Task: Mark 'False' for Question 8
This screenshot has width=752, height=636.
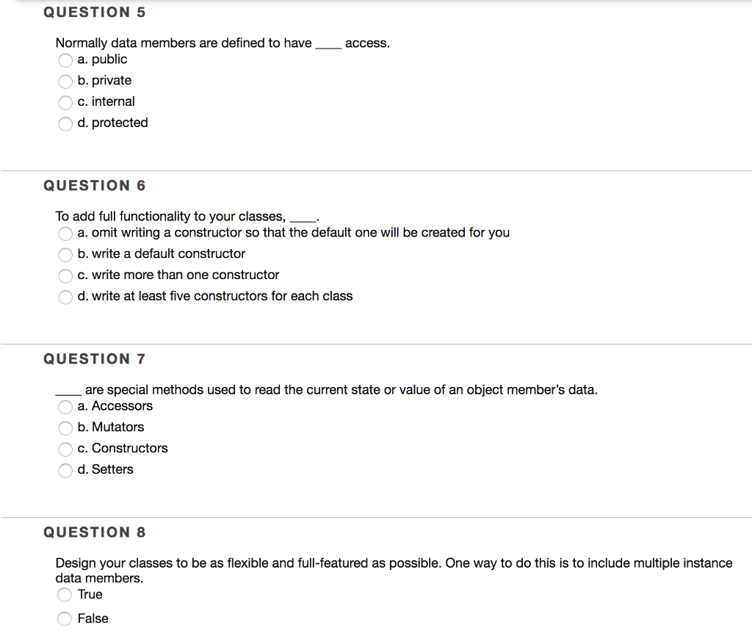Action: (64, 619)
